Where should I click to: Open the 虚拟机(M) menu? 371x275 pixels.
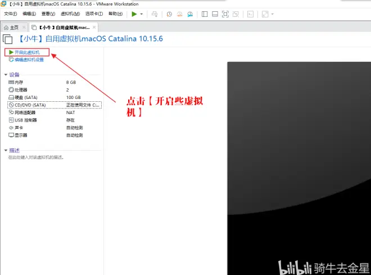(x=70, y=13)
